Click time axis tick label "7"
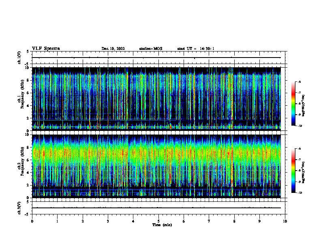 [x=209, y=221]
